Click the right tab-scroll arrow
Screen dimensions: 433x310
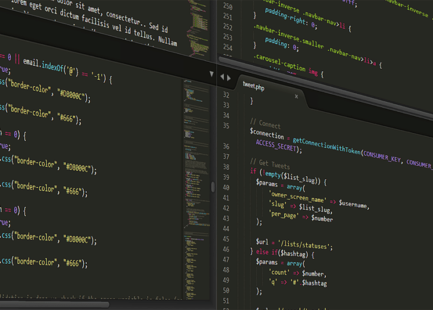coord(229,77)
